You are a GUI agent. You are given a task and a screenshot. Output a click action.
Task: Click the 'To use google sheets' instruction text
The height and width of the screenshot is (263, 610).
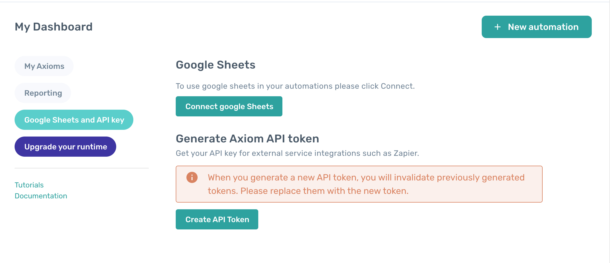(x=295, y=86)
